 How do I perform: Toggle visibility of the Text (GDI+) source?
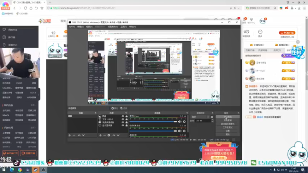[123, 119]
